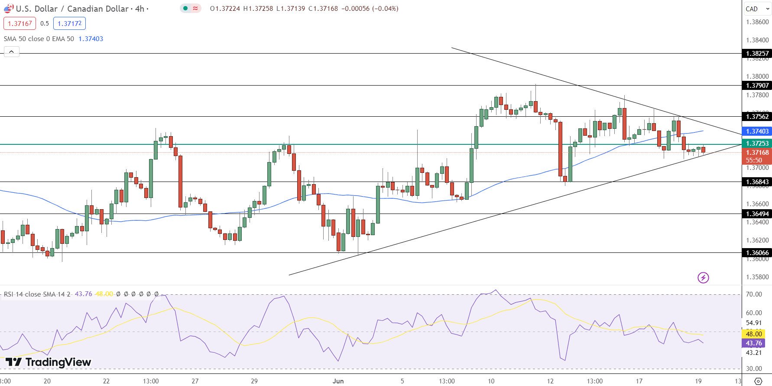772x386 pixels.
Task: Click the green market status dot
Action: [x=185, y=8]
